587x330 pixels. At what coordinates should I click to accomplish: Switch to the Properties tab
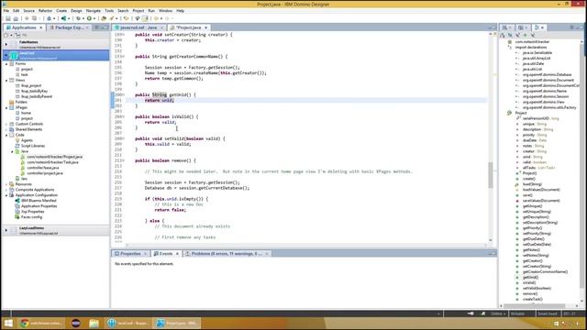[129, 254]
